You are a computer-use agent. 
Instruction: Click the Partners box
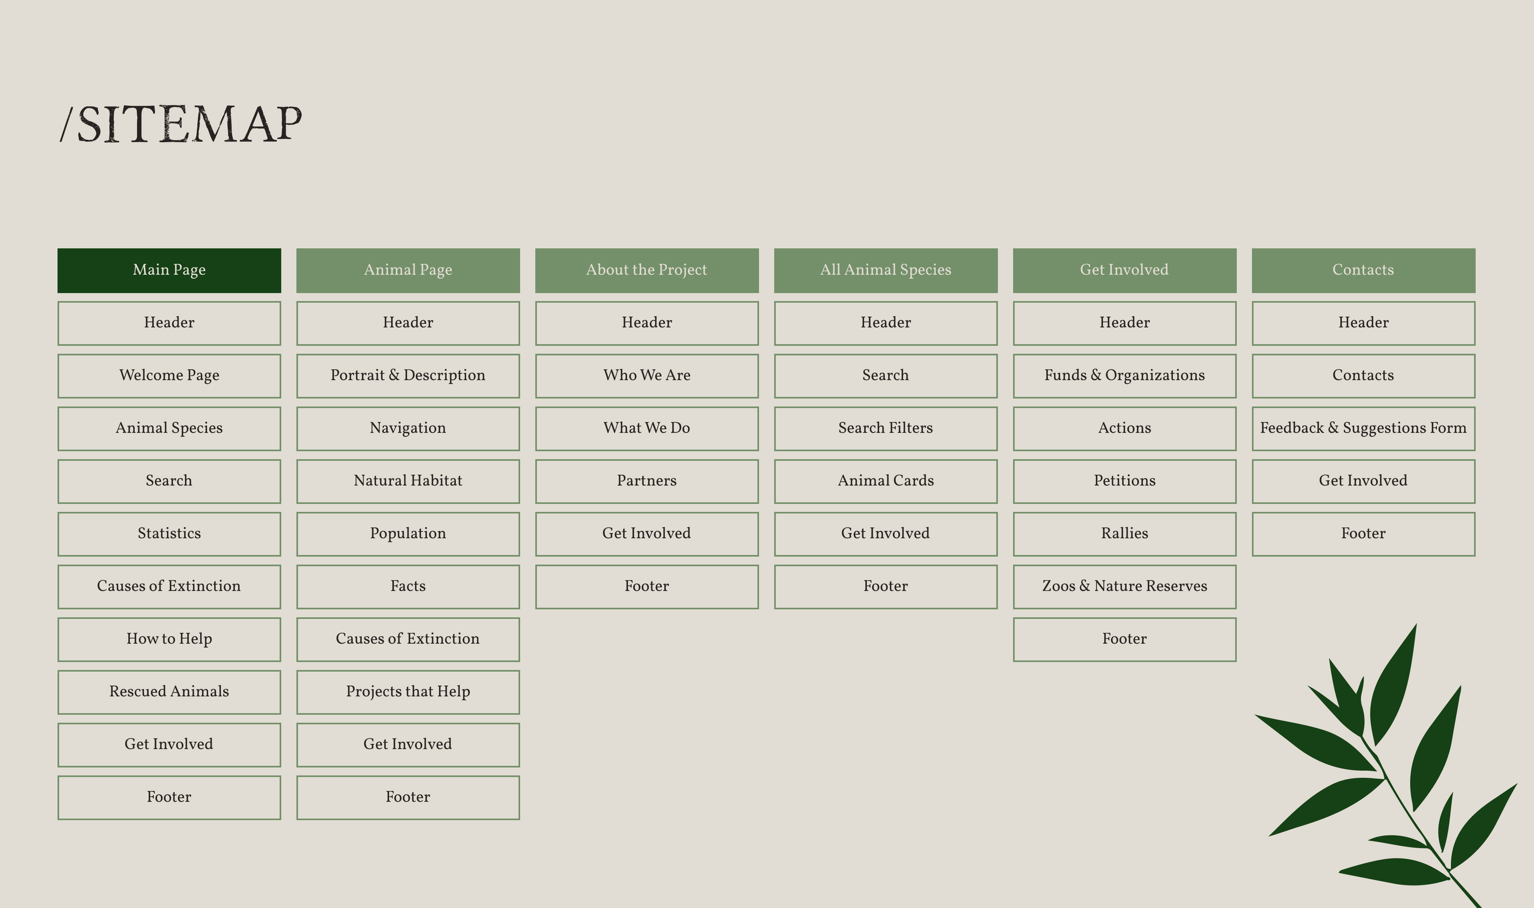click(646, 481)
